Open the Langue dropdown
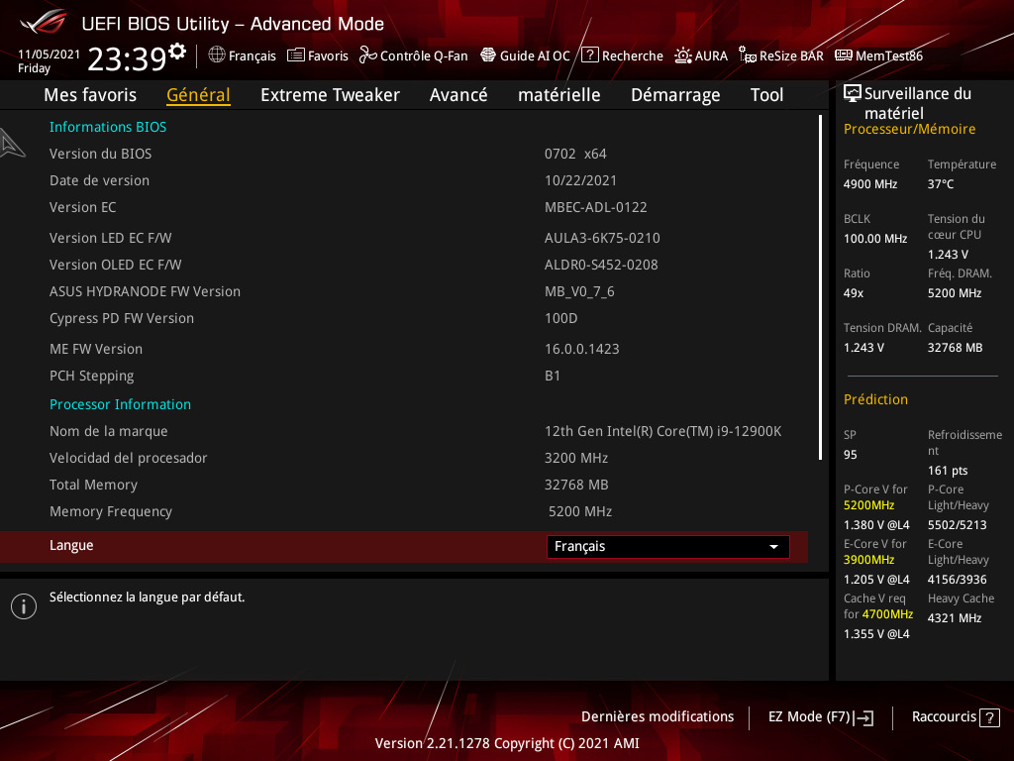 (x=668, y=546)
